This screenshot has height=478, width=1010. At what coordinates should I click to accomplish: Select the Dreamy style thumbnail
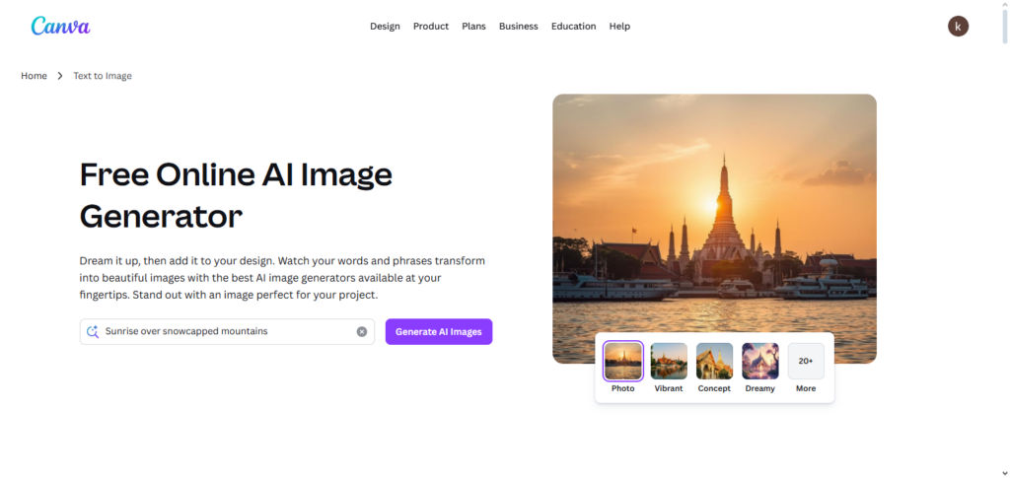(760, 361)
